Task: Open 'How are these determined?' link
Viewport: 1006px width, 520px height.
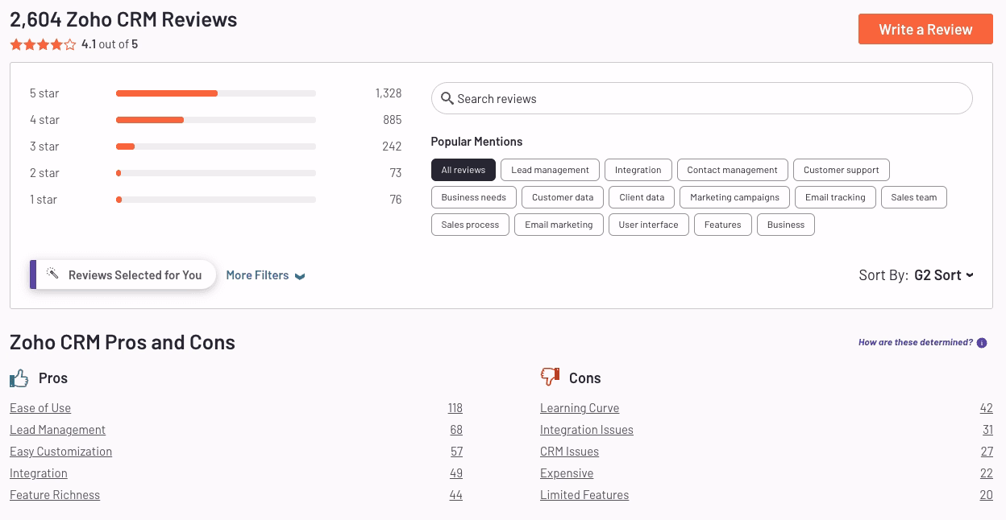Action: 916,343
